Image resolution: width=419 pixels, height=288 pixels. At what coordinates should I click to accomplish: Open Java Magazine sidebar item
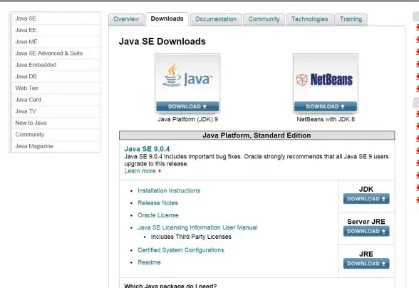pyautogui.click(x=56, y=146)
